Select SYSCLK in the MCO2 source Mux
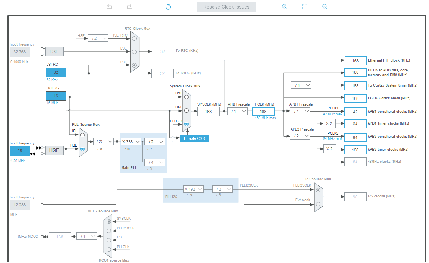Image resolution: width=429 pixels, height=263 pixels. tap(108, 222)
